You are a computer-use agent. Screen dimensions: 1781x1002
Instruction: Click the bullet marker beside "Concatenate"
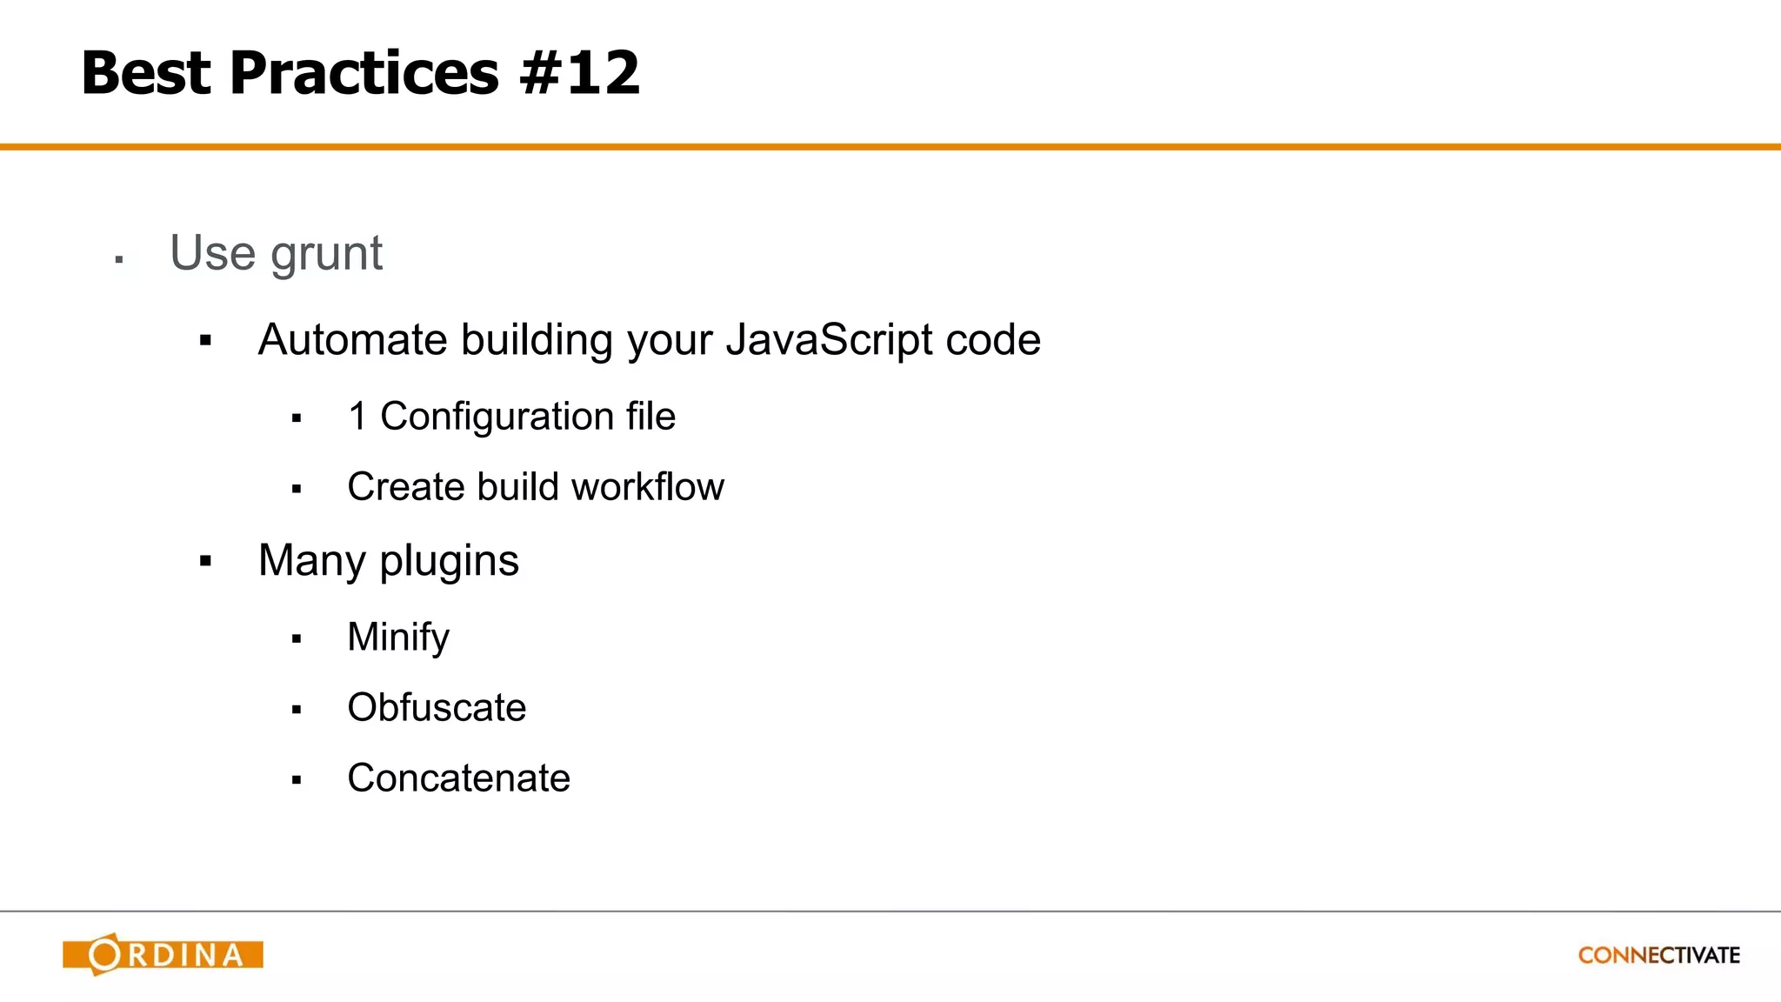point(297,780)
